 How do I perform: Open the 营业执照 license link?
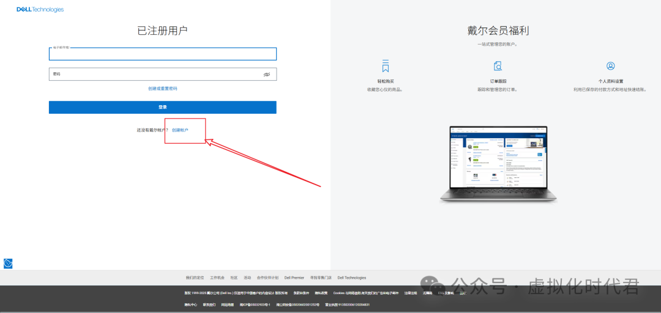(x=348, y=304)
